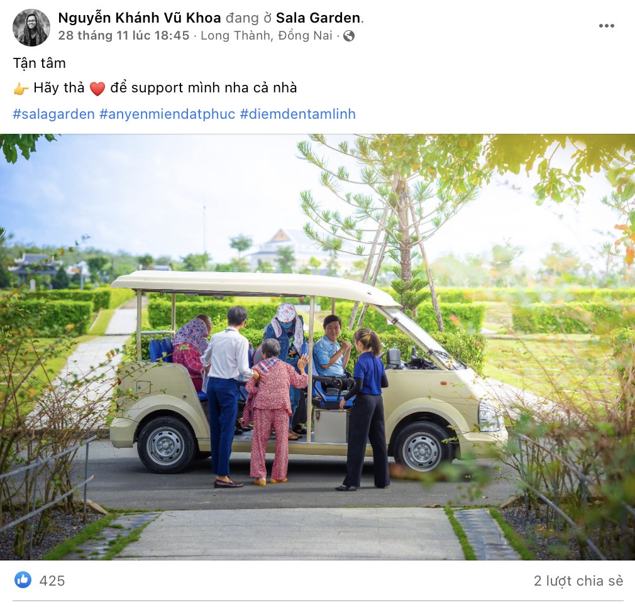View the 2 lượt chia sẻ shares
Image resolution: width=635 pixels, height=607 pixels.
pos(578,581)
